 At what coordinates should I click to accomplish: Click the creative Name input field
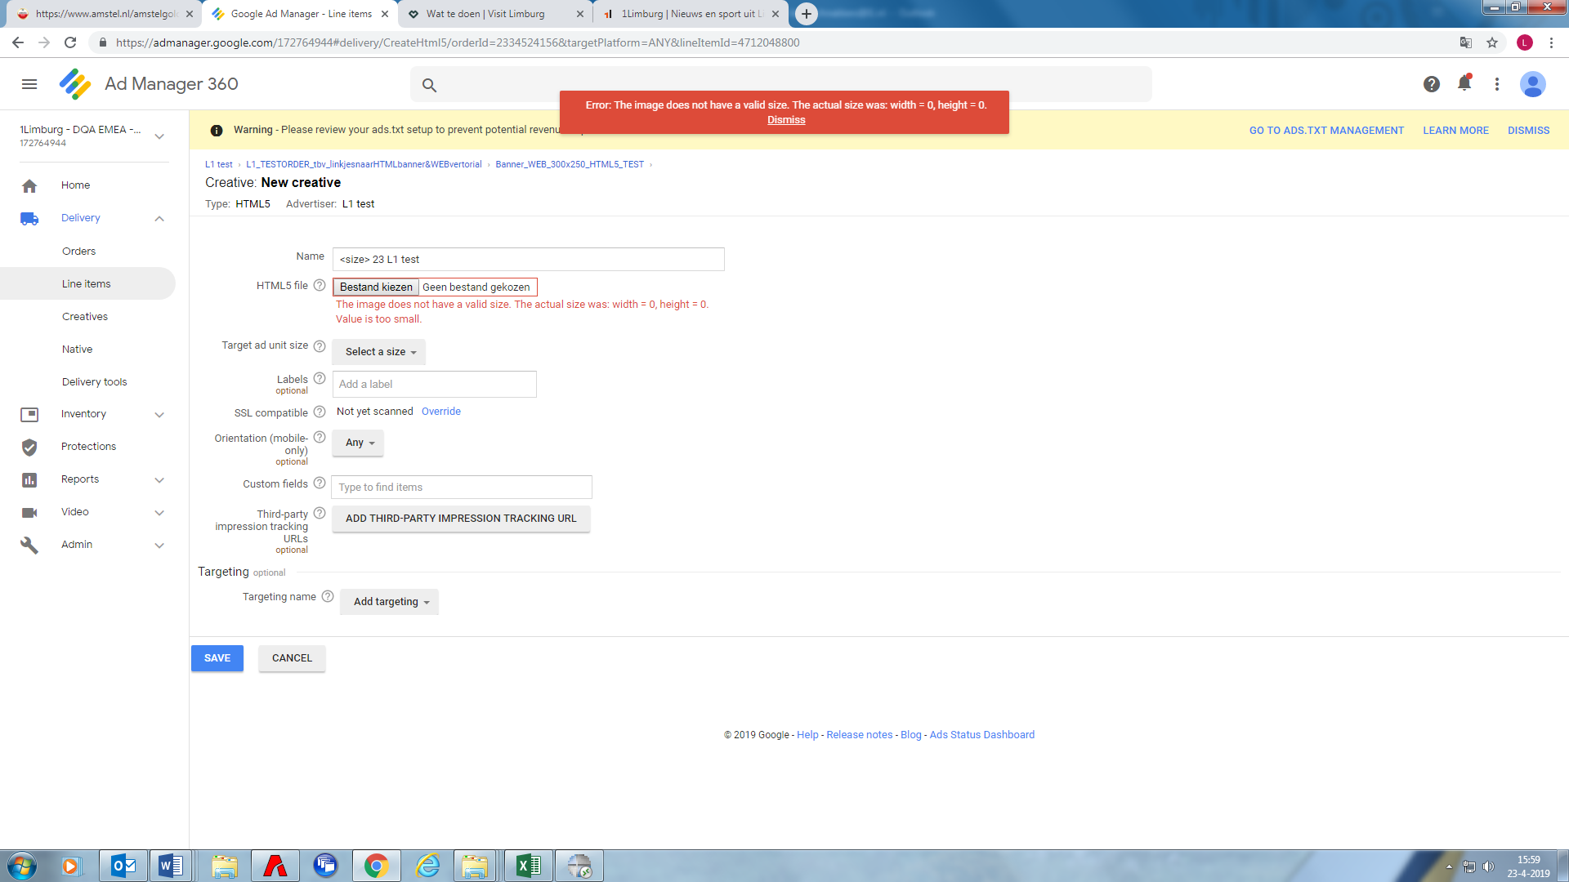point(528,260)
